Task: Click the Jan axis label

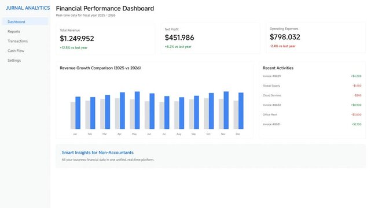Action: pyautogui.click(x=75, y=134)
